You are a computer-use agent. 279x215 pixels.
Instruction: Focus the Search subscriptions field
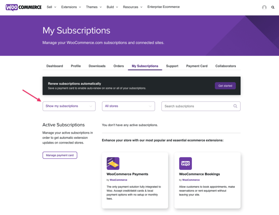(201, 106)
